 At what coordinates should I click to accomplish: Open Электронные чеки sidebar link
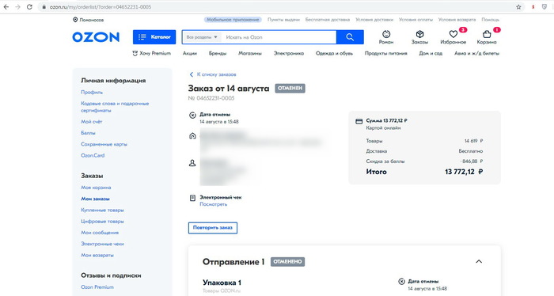(x=102, y=244)
